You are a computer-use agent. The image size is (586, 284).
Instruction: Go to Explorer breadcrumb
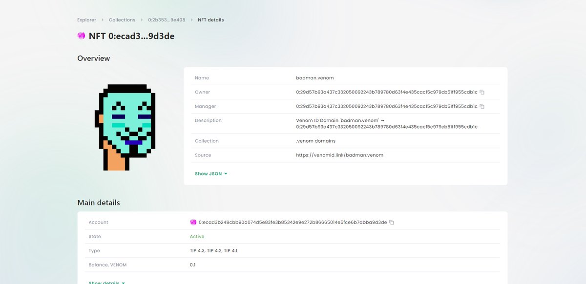[86, 20]
